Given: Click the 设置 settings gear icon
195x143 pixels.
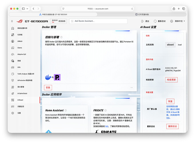Looking at the screenshot, I should point(13,113).
